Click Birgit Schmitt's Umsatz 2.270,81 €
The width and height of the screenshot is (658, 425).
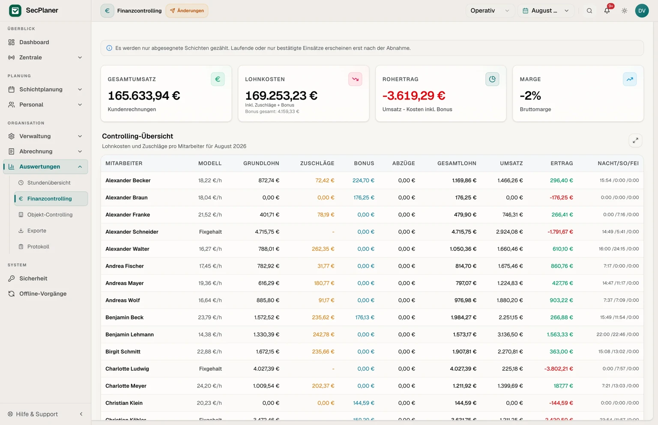coord(510,352)
